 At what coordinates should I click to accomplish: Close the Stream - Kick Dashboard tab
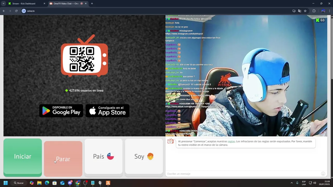pyautogui.click(x=44, y=4)
